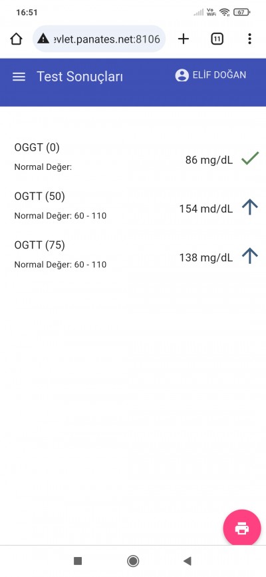Tap the Android back navigation triangle
This screenshot has height=577, width=266.
[x=188, y=561]
